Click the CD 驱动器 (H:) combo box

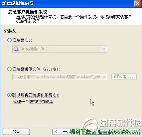(60, 49)
